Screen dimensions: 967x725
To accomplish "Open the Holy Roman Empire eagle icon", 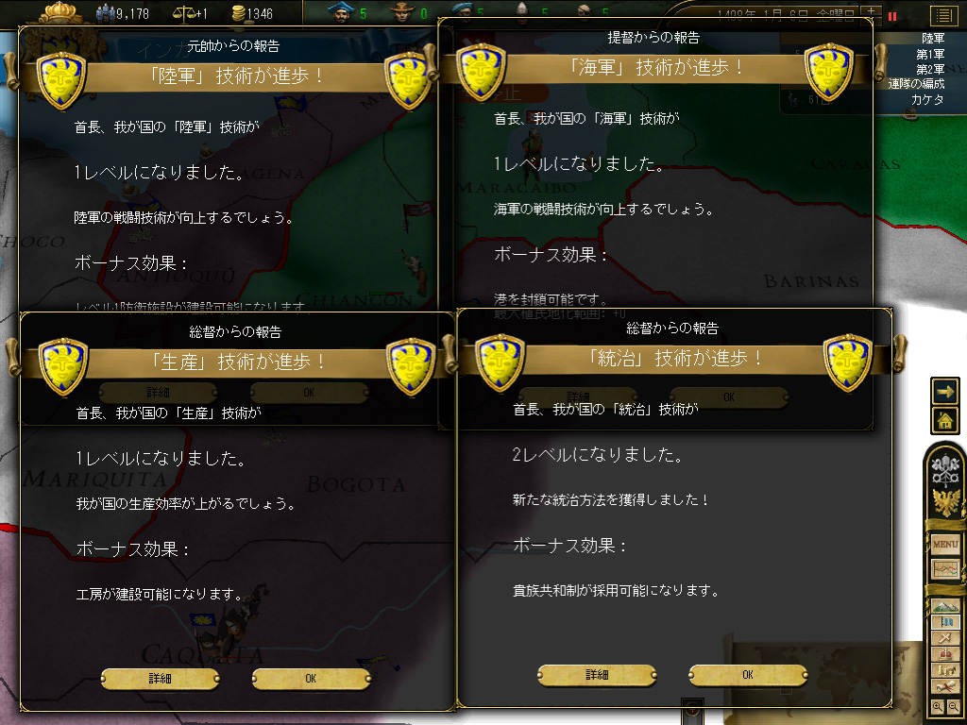I will point(945,503).
